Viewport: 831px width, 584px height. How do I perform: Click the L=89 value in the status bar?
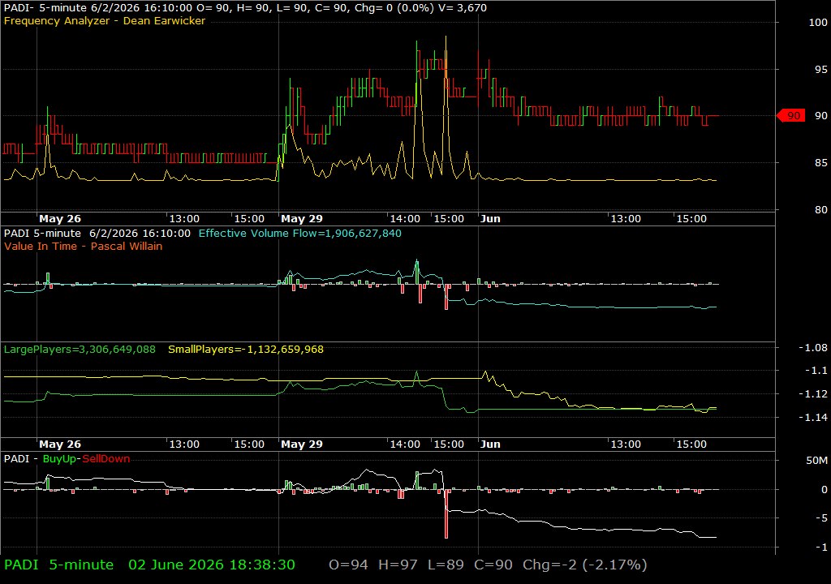point(446,565)
